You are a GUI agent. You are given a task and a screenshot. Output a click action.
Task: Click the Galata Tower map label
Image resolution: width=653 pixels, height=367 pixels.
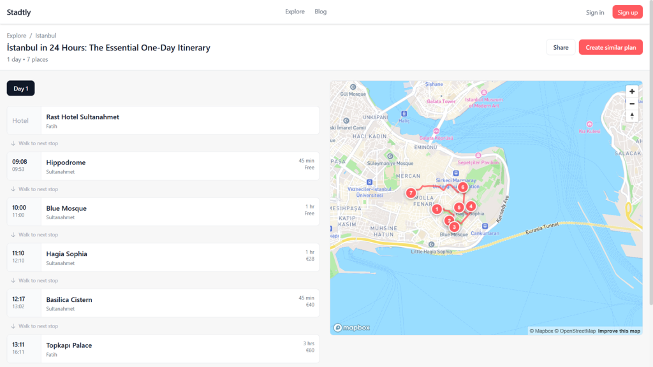[441, 101]
